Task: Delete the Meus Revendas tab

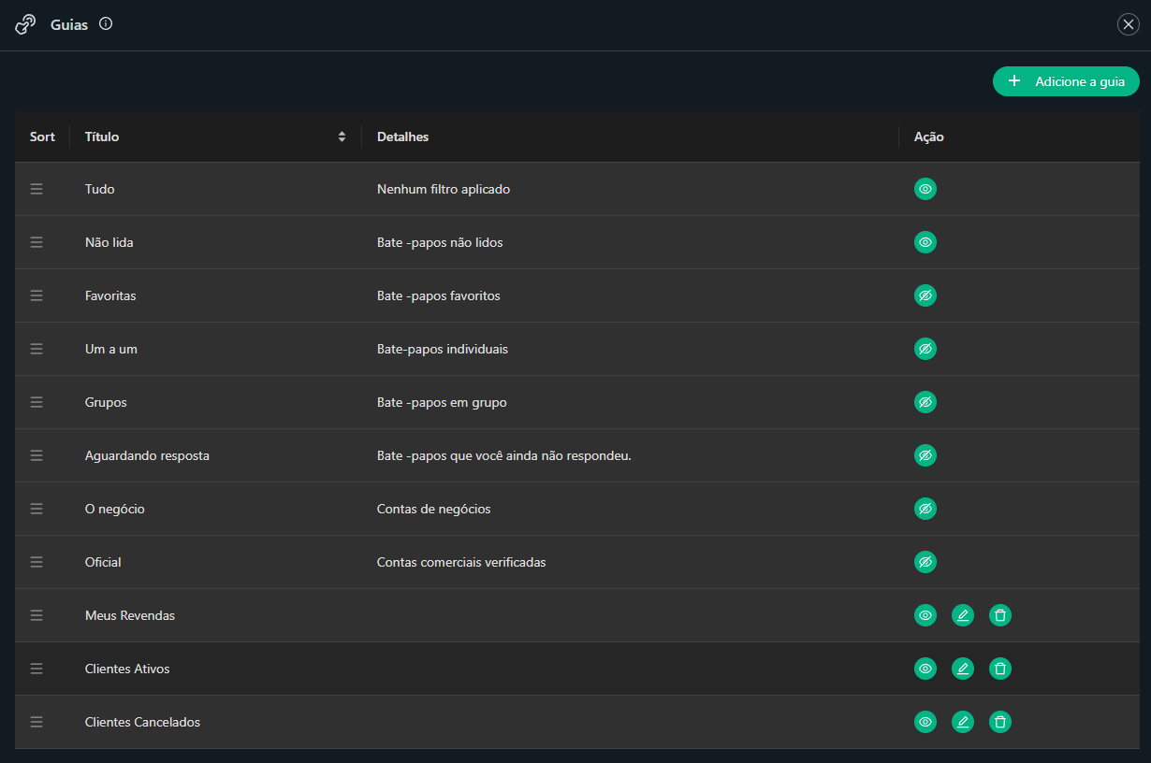Action: tap(1000, 615)
